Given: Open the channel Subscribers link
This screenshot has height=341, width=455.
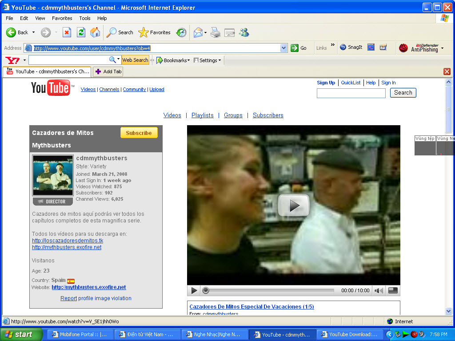Looking at the screenshot, I should click(x=268, y=115).
